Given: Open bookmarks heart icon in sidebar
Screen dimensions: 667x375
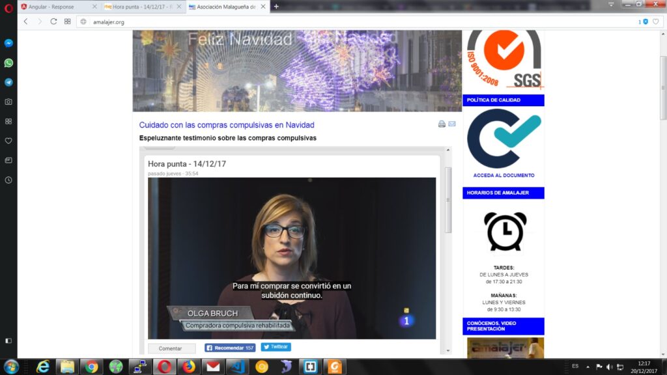Looking at the screenshot, I should click(8, 141).
